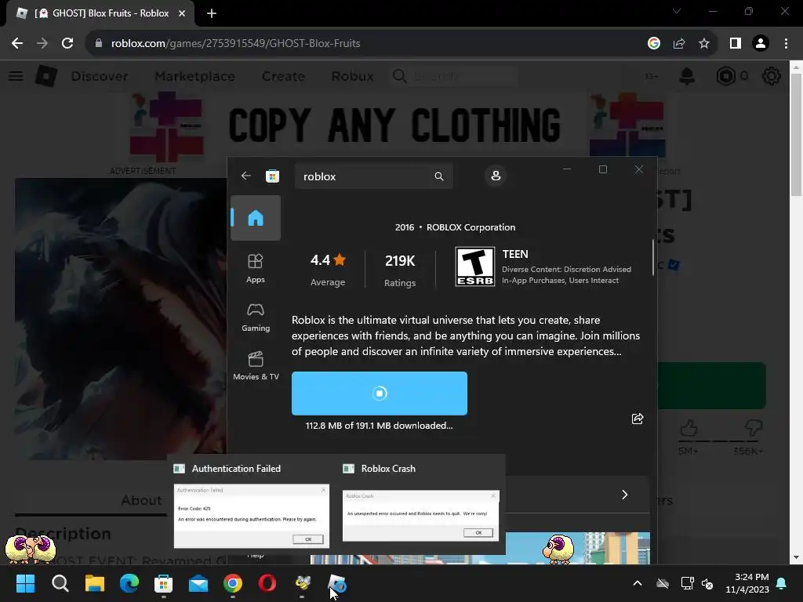Open Opera browser from taskbar
803x602 pixels.
pyautogui.click(x=267, y=583)
